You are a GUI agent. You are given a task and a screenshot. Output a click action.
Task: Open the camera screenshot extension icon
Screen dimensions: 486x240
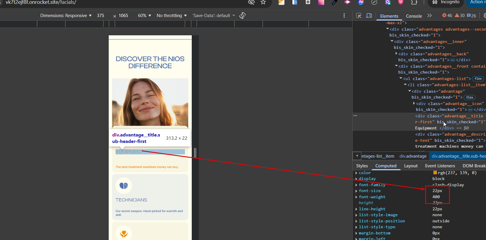click(x=308, y=2)
